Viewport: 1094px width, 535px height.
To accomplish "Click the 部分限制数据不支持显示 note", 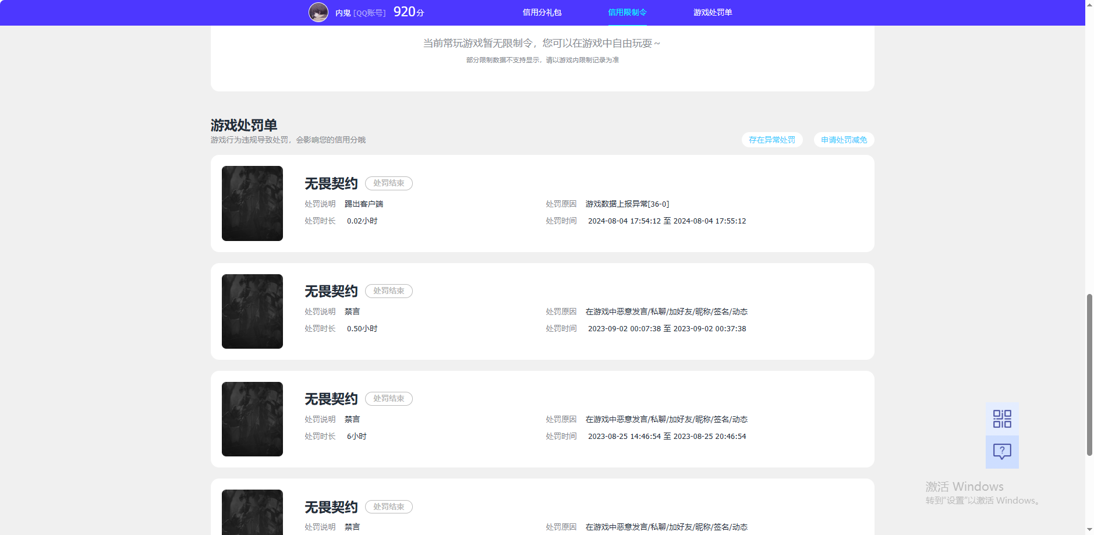I will (543, 60).
